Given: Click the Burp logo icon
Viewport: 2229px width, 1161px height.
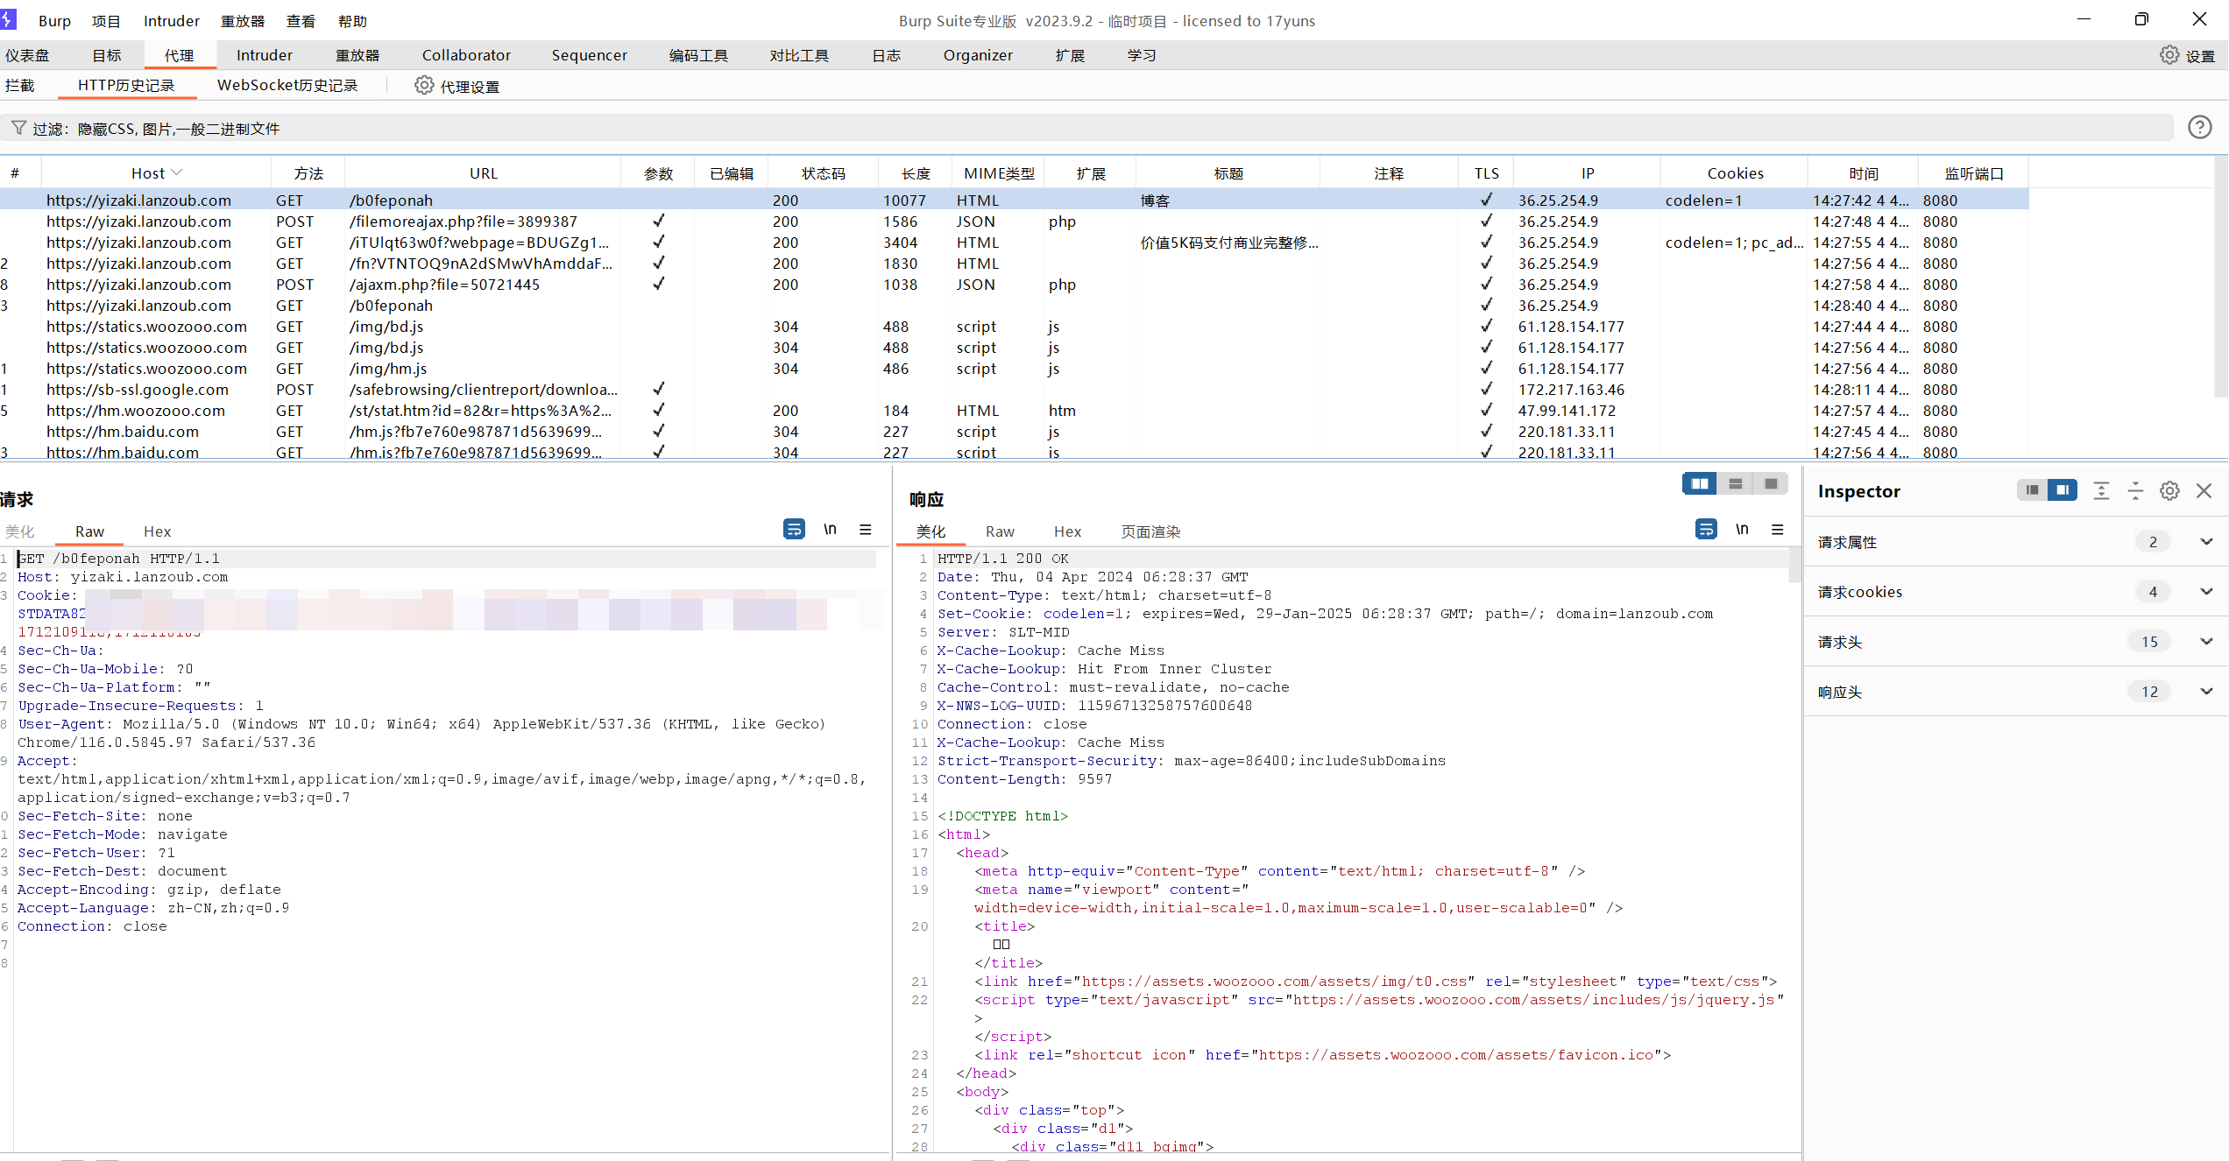Looking at the screenshot, I should pyautogui.click(x=8, y=19).
